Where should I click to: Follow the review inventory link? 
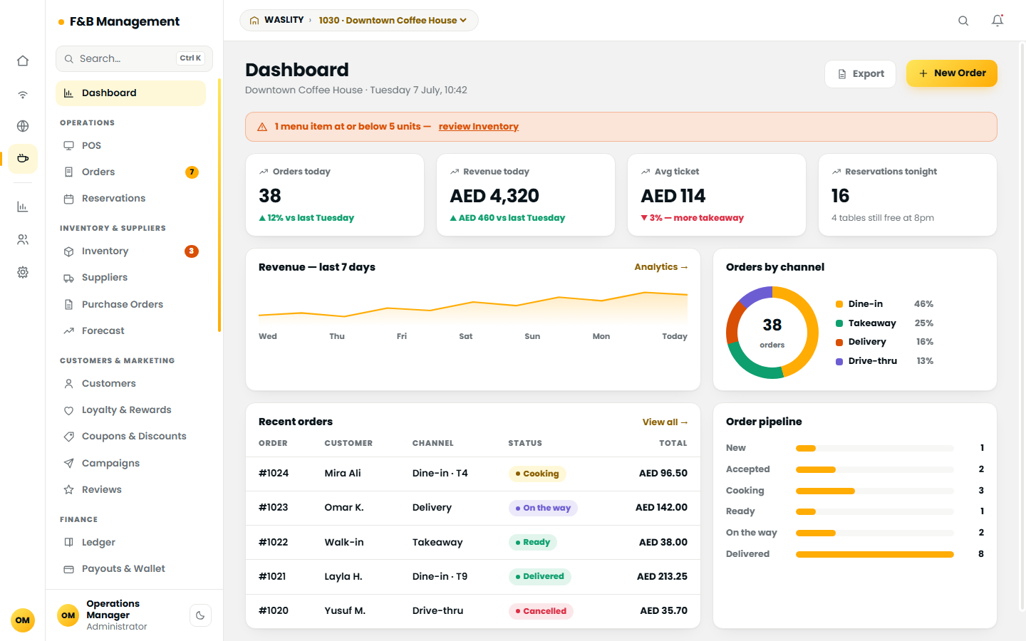(x=478, y=127)
